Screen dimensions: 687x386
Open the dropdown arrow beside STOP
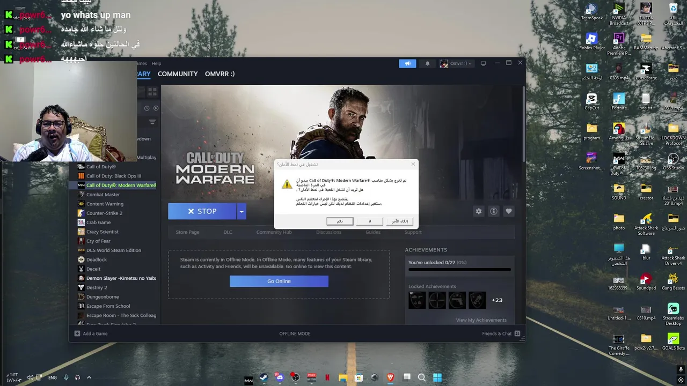tap(242, 211)
